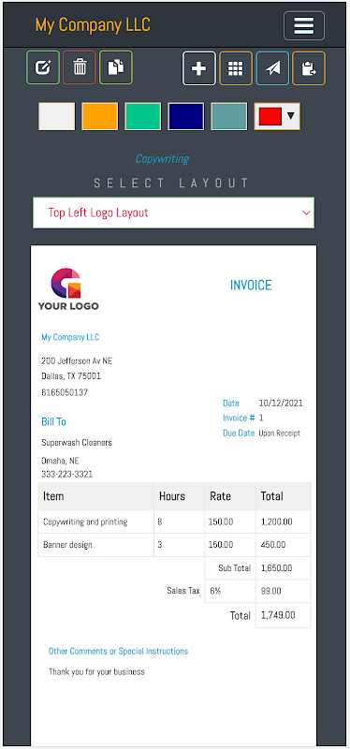This screenshot has width=350, height=749.
Task: Select the light gray color swatch
Action: coord(57,116)
